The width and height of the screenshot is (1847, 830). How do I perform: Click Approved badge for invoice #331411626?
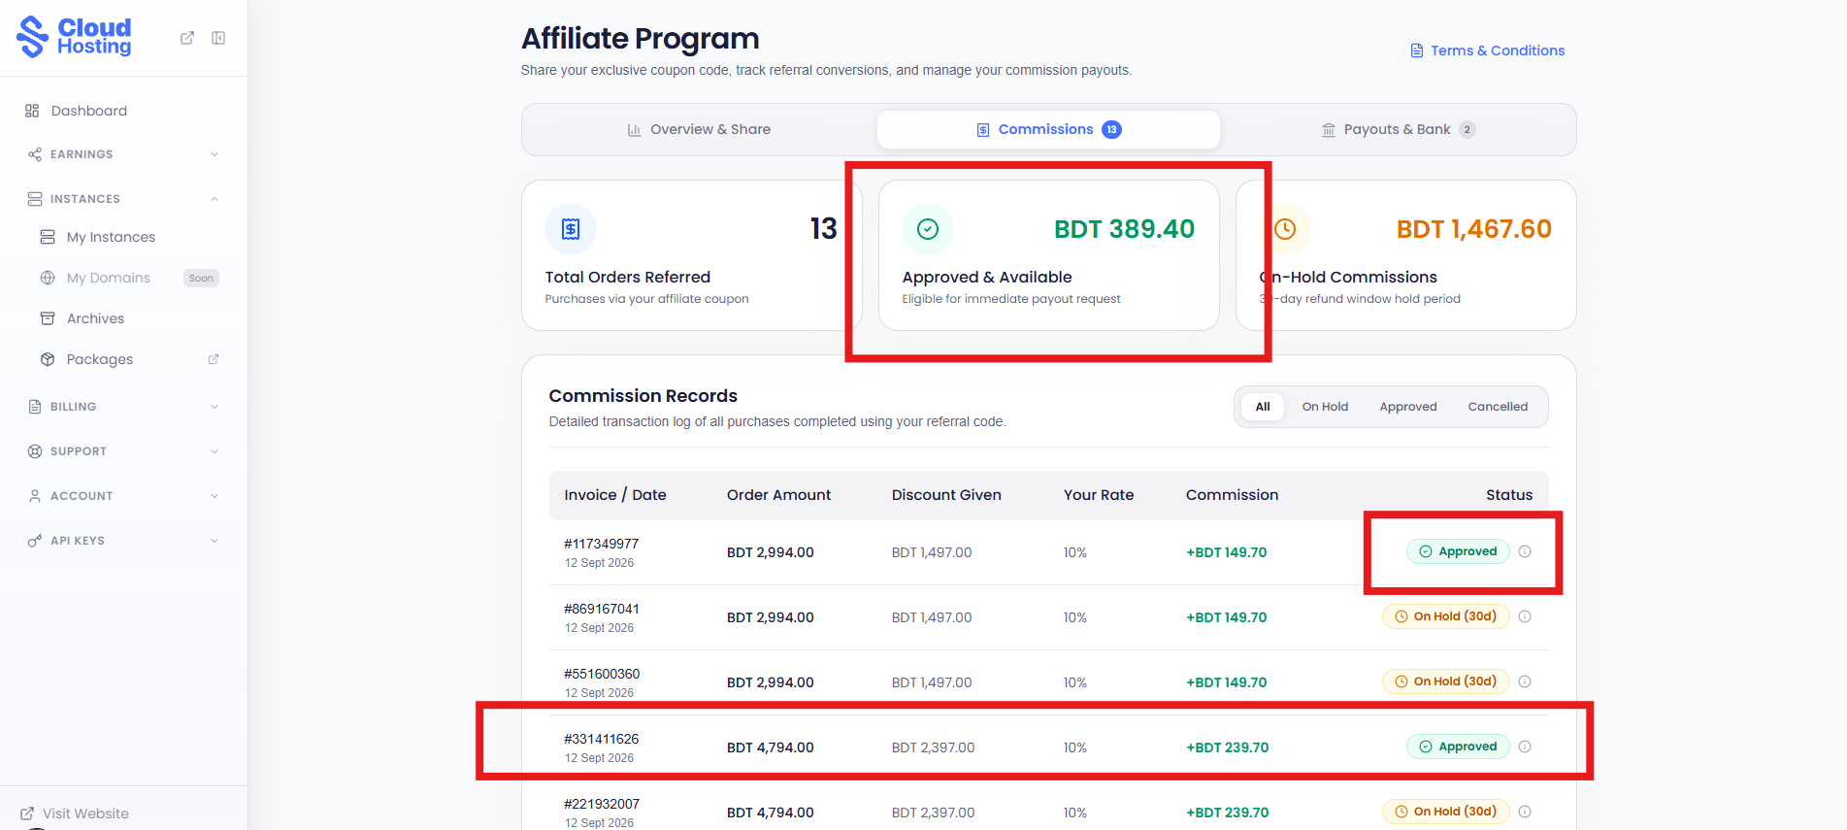coord(1458,747)
